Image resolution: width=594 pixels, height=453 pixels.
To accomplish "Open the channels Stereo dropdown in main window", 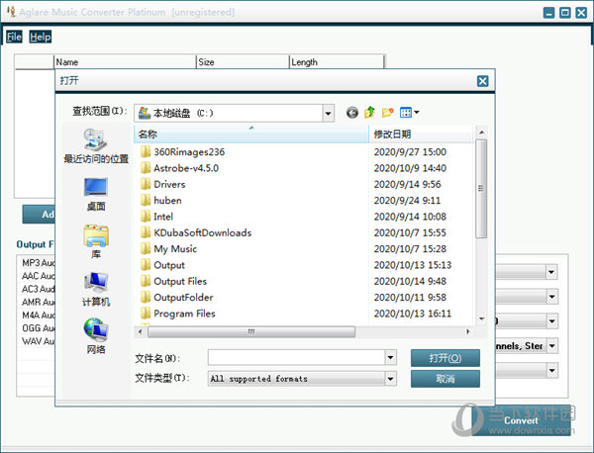I will [x=551, y=345].
